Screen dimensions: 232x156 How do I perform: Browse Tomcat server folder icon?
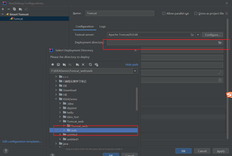click(x=192, y=35)
